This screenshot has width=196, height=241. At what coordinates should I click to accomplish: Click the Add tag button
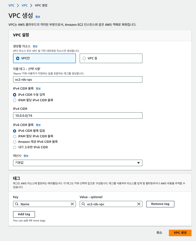point(24,214)
